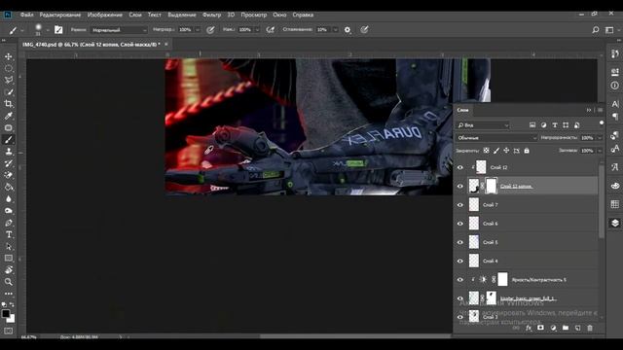The image size is (623, 350).
Task: Select layer Слой 7 by its name
Action: pyautogui.click(x=491, y=205)
